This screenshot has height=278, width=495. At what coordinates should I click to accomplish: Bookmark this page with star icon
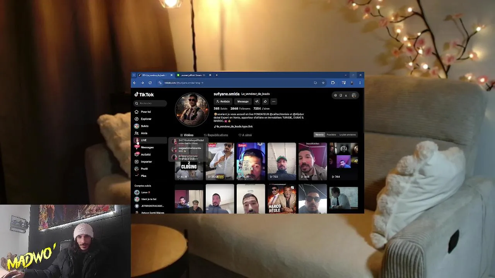point(323,83)
